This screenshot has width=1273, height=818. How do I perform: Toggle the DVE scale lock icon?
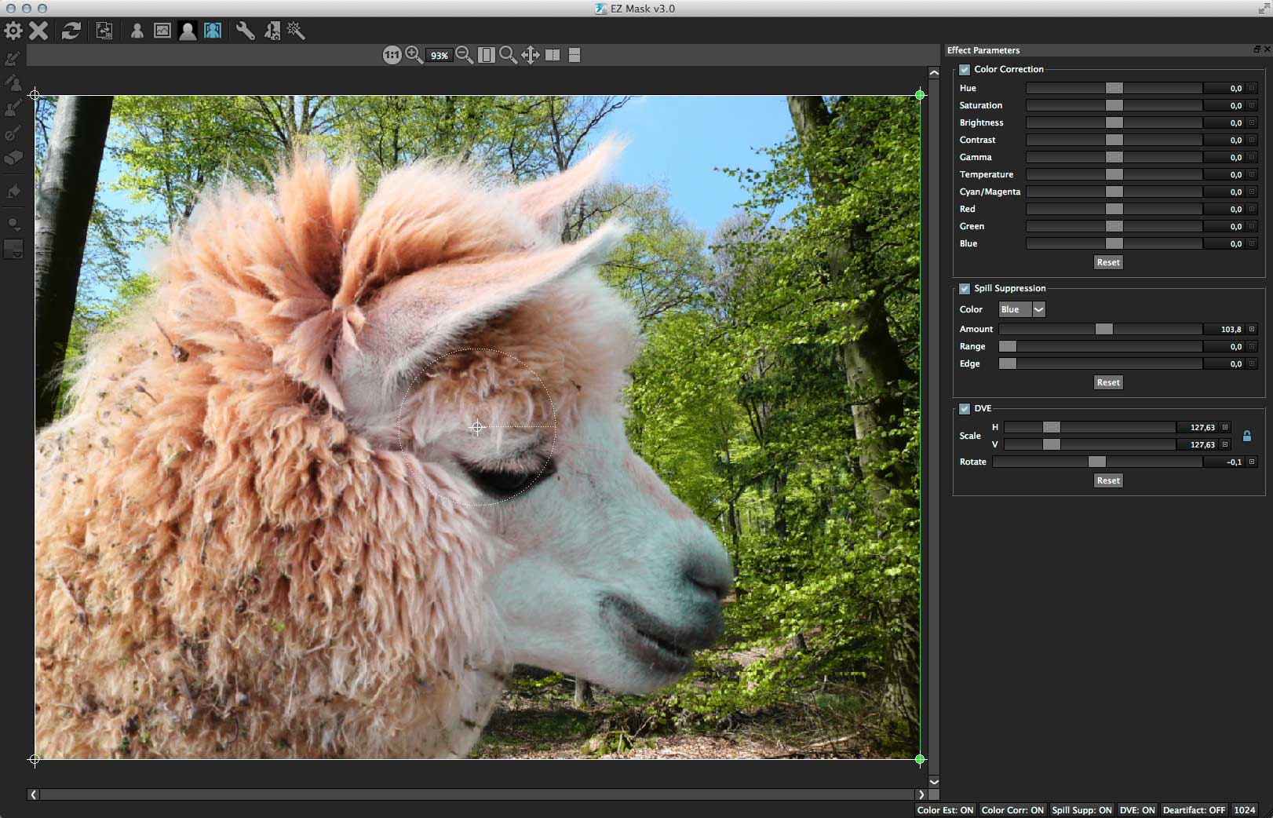1246,436
